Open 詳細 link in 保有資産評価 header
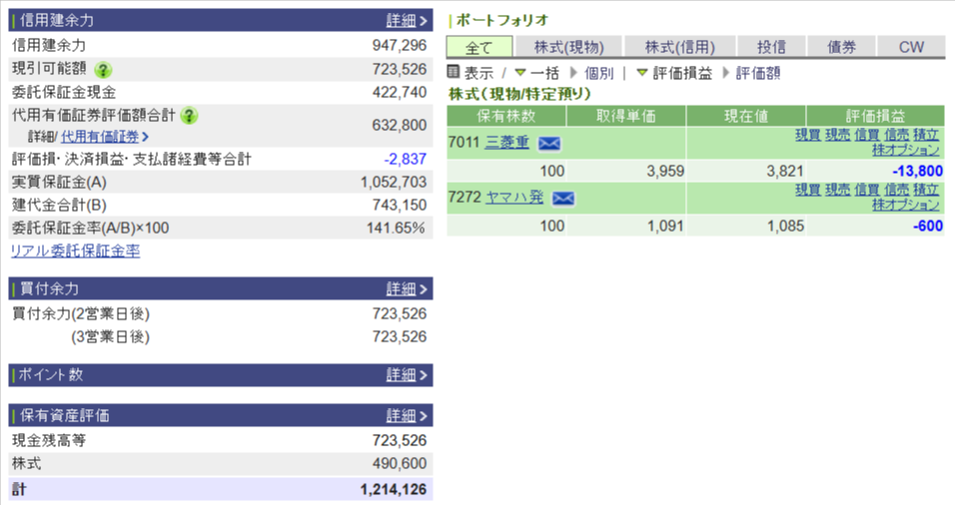This screenshot has height=505, width=955. click(x=407, y=415)
